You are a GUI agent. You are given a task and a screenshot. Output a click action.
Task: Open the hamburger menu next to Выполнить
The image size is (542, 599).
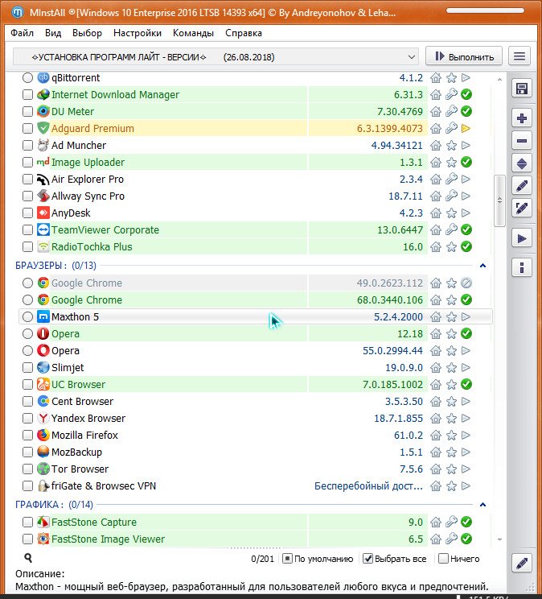point(519,56)
